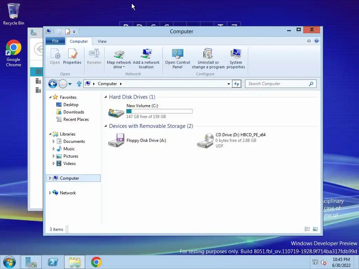The width and height of the screenshot is (359, 269).
Task: Open the File tab
Action: click(55, 41)
